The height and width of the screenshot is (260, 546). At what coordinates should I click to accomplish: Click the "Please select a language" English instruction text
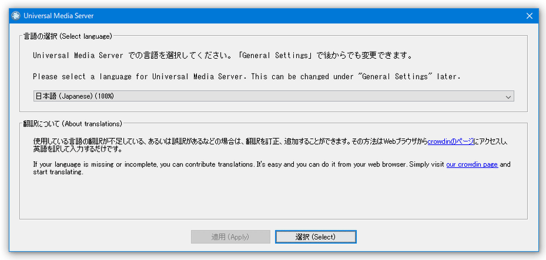(247, 76)
